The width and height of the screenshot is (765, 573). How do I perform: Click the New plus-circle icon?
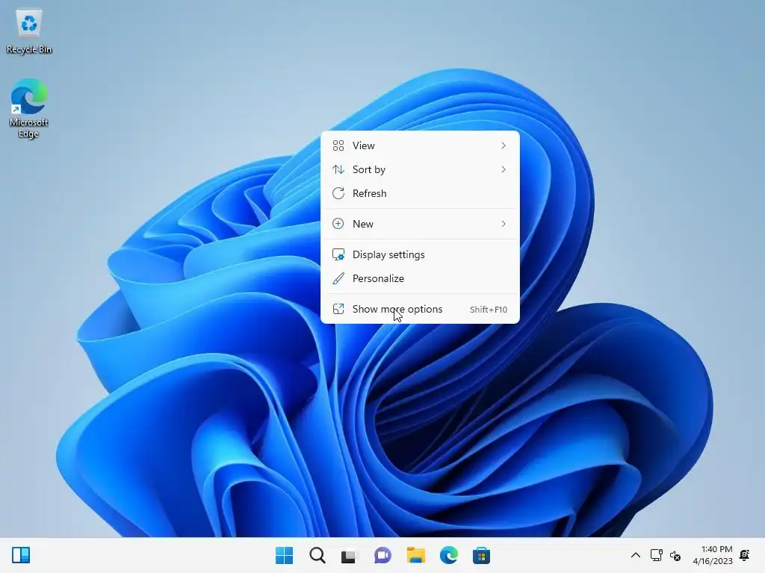tap(338, 224)
